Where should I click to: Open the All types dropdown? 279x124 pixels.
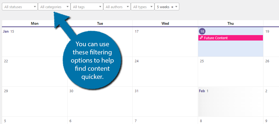tap(142, 7)
